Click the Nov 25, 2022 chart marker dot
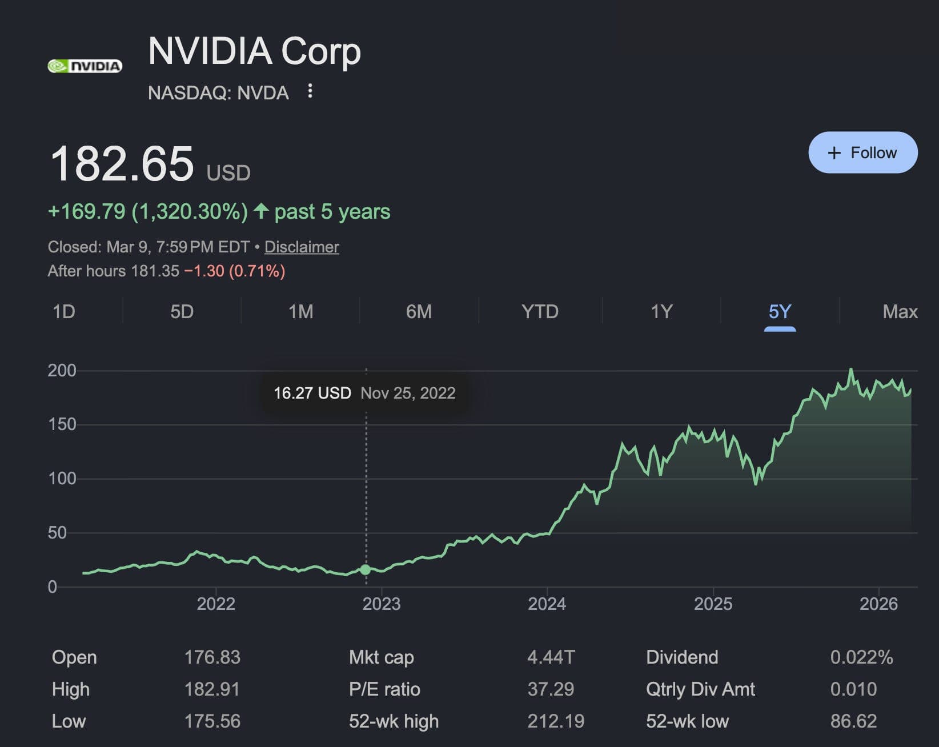939x747 pixels. click(x=365, y=569)
